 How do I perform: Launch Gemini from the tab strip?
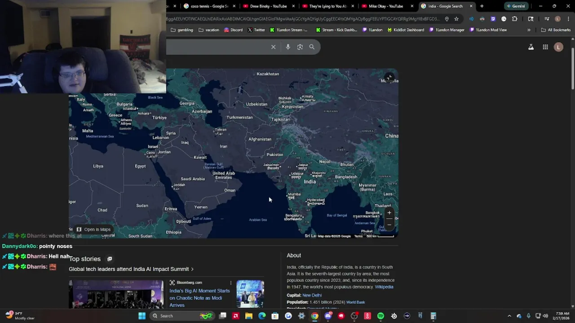[x=515, y=6]
